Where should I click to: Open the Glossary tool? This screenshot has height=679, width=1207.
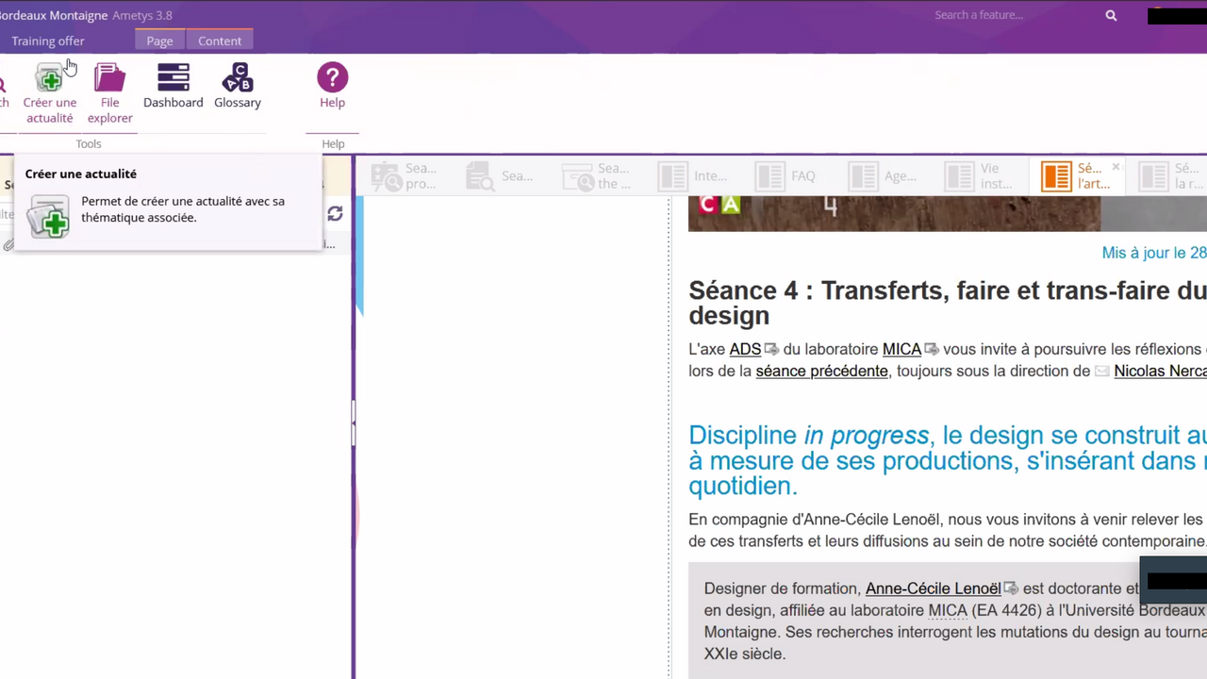(237, 79)
